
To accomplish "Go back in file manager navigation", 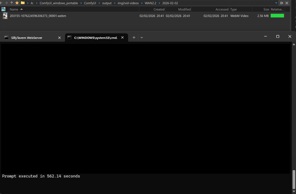I will 1,3.
